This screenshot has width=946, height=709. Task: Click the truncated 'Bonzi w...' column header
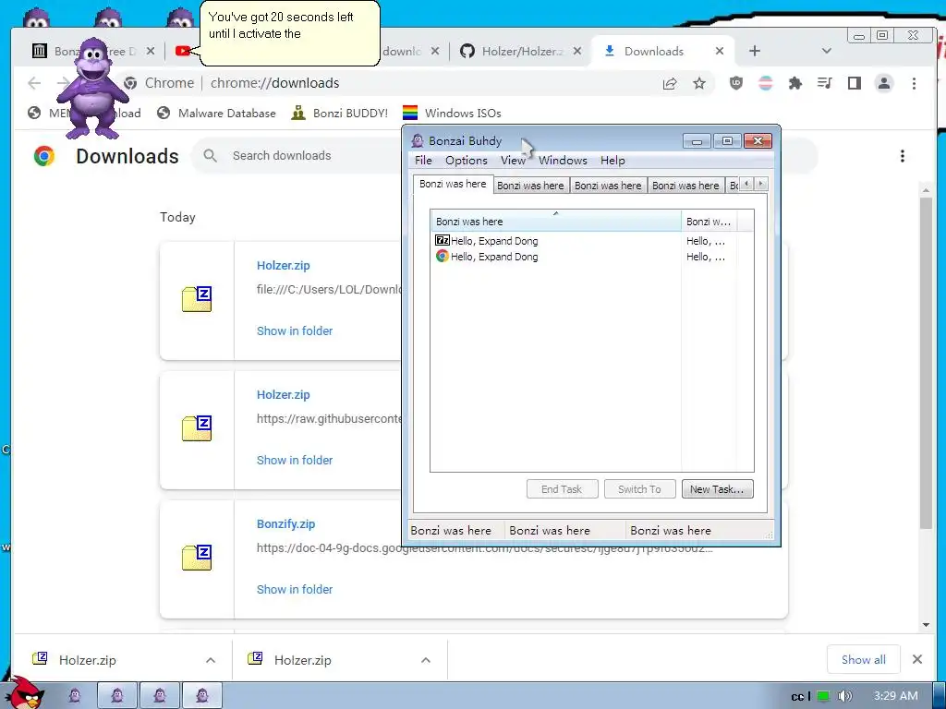click(709, 222)
